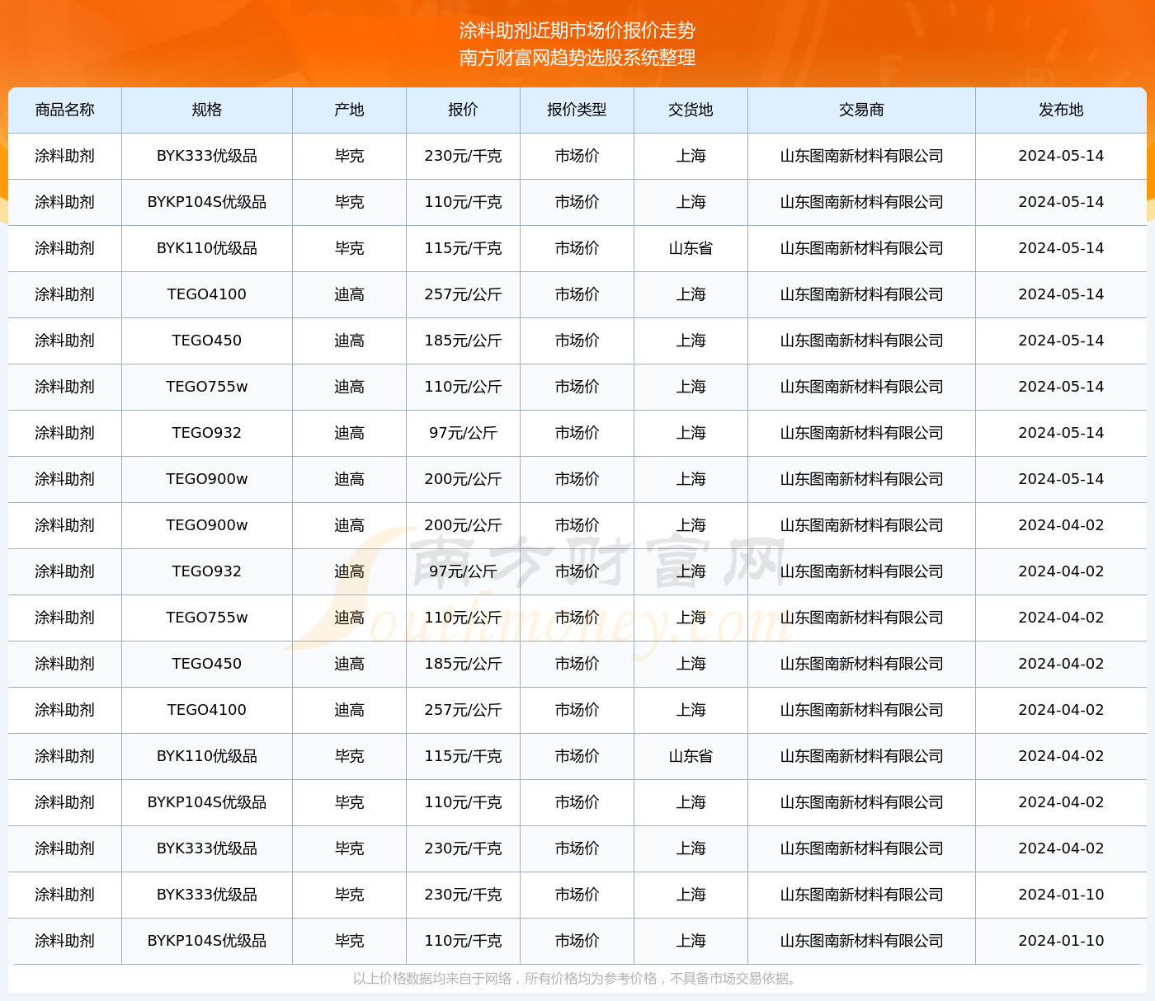Click BYKP104S优级品 in the 2024-01-10 row
Viewport: 1155px width, 1001px height.
coord(207,941)
